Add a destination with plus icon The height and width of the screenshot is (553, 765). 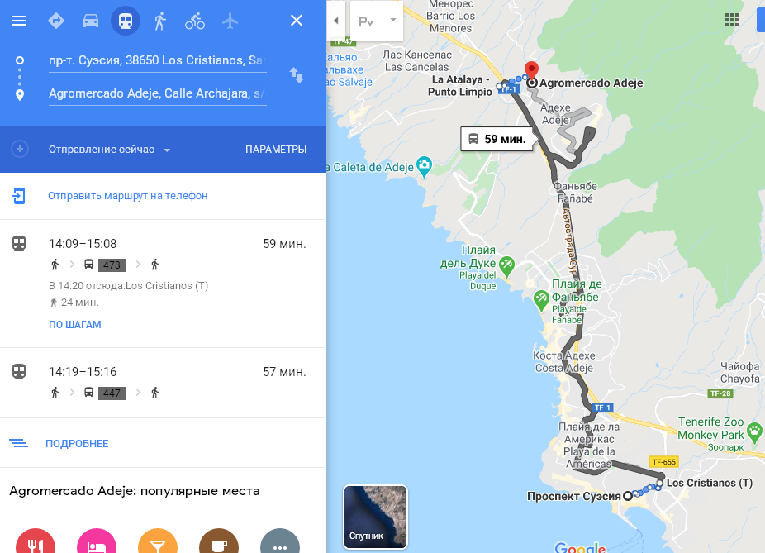point(20,149)
